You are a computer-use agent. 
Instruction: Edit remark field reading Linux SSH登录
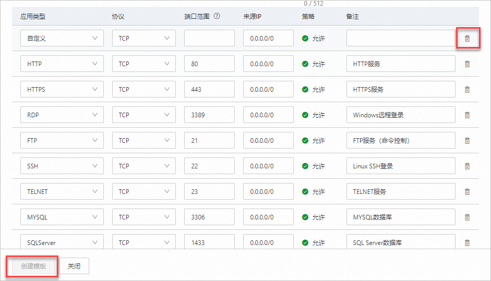[401, 166]
